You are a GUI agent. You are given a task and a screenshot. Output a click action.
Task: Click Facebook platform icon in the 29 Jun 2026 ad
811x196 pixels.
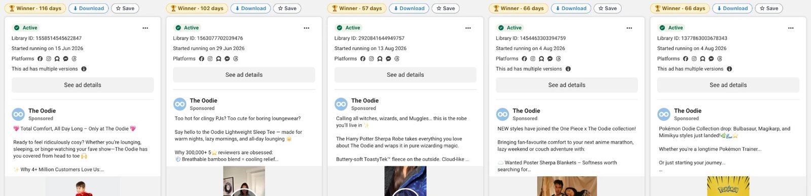click(x=201, y=59)
